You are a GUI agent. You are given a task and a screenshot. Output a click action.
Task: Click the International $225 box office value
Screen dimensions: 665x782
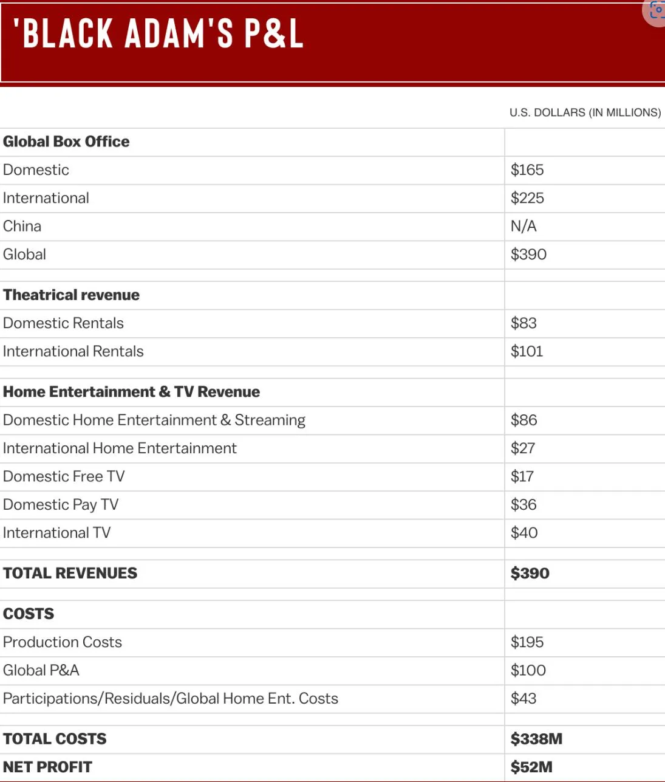pos(527,198)
